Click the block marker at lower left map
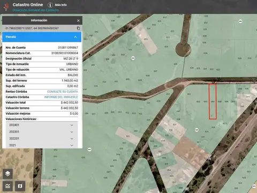Image resolution: width=257 pixels, height=193 pixels. (89, 149)
